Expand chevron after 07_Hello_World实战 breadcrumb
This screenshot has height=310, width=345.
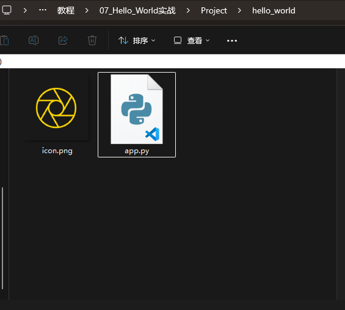pos(188,10)
